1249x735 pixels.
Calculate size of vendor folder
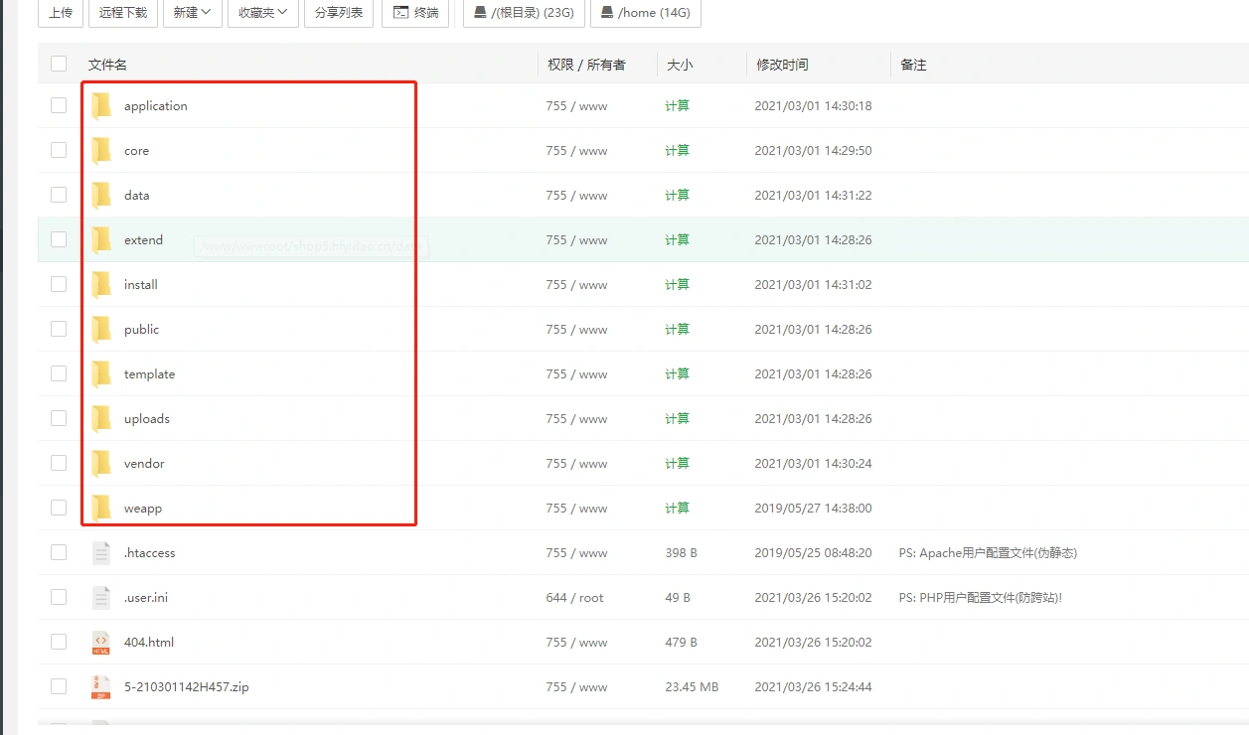coord(677,463)
